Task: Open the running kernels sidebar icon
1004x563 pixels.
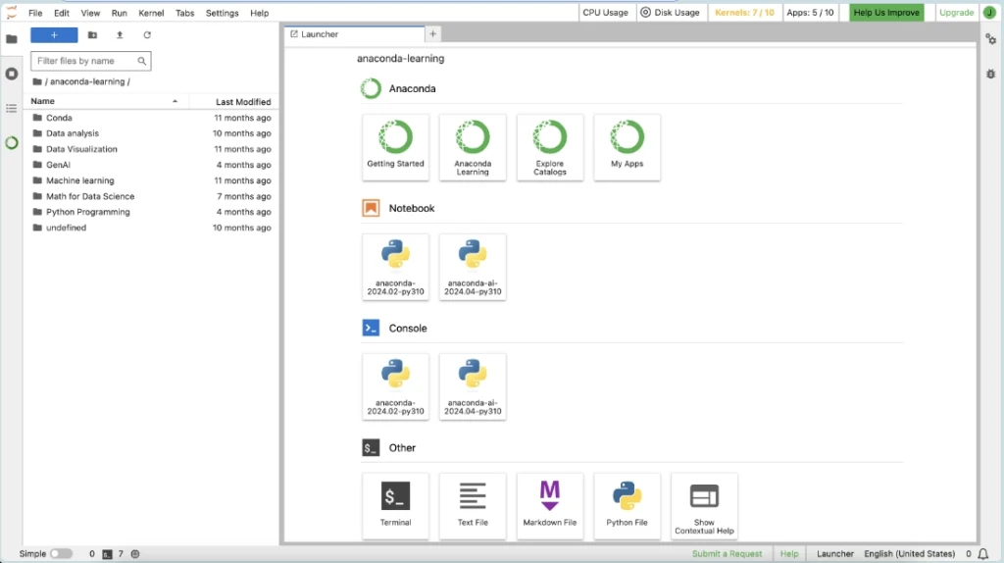Action: [12, 74]
